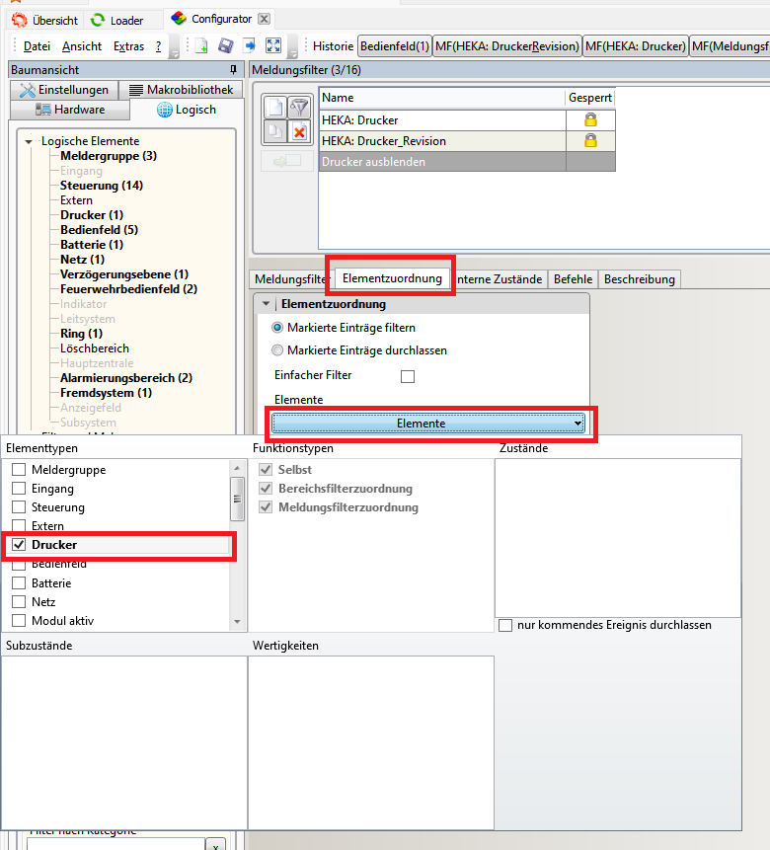Select Fremdsystem (1) in tree
Screen dimensions: 770x850
(106, 393)
